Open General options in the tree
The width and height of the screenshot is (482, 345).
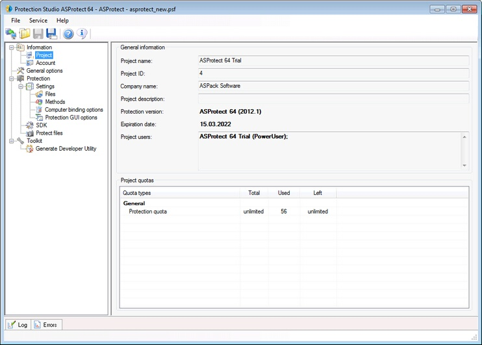[x=44, y=71]
